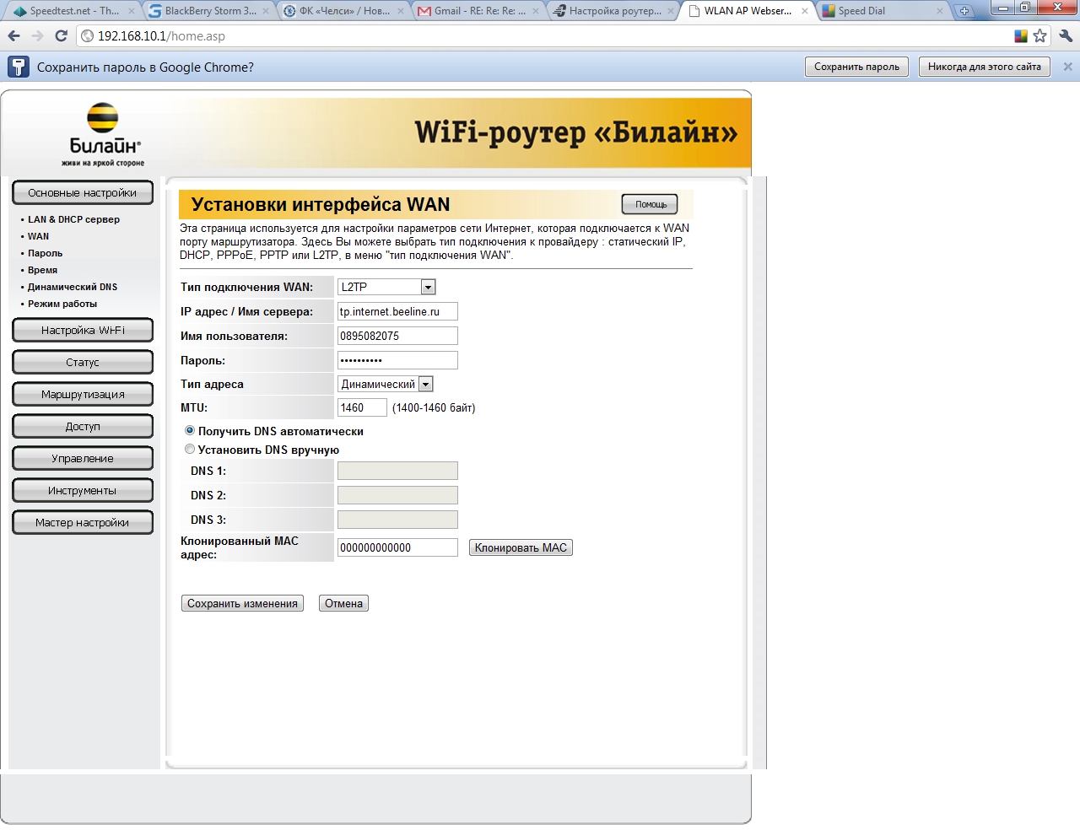Open the 'Маршрутизация' section
The width and height of the screenshot is (1080, 830).
point(83,394)
